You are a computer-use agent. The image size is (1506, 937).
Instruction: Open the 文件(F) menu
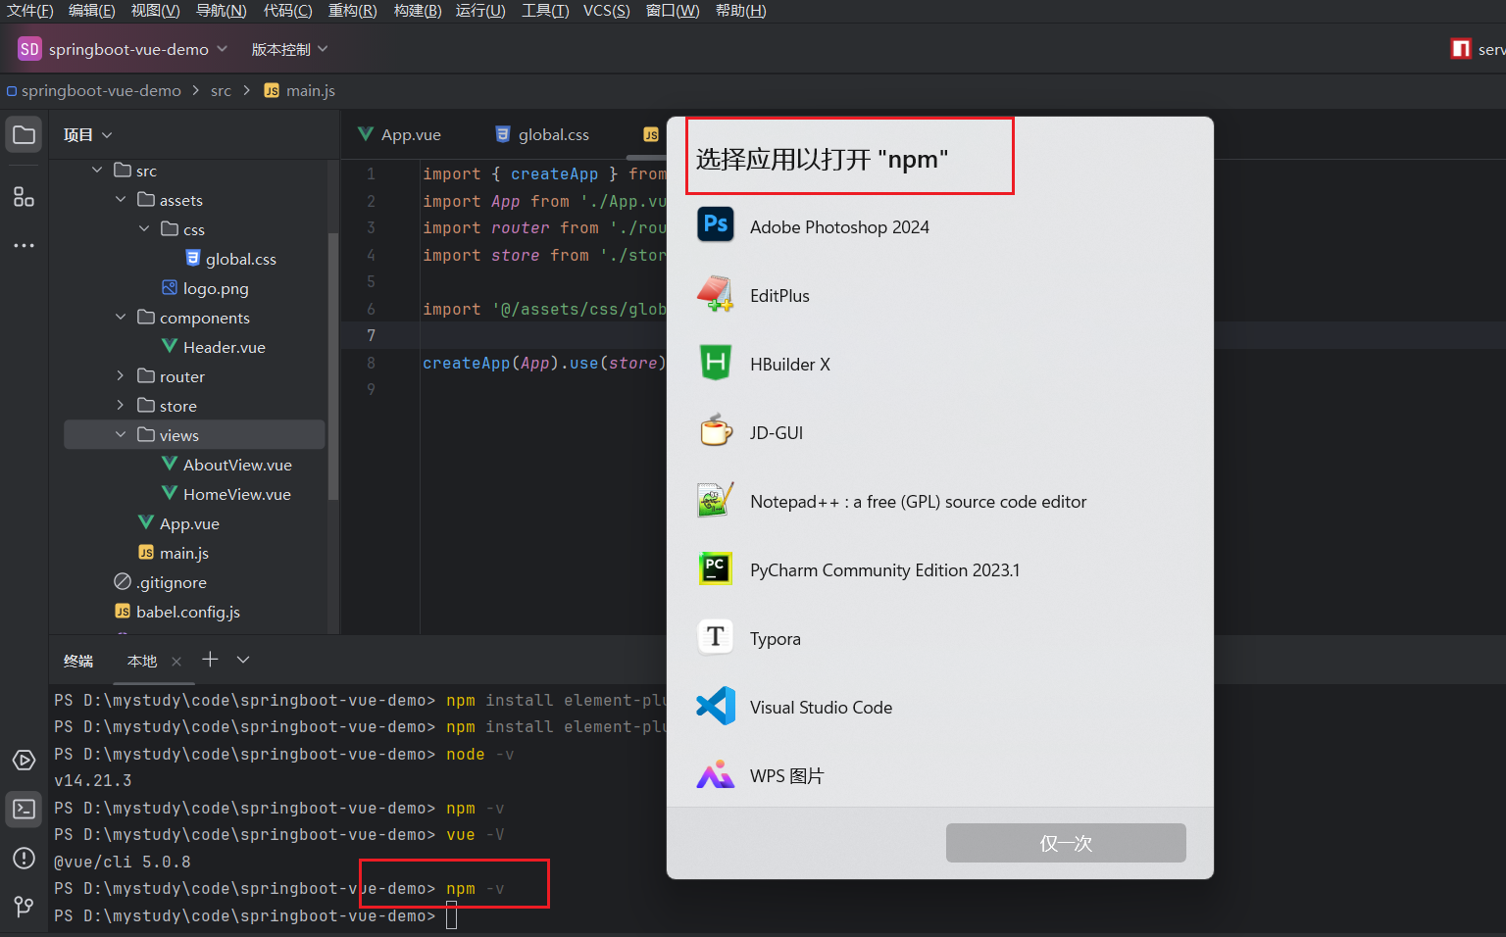coord(29,11)
